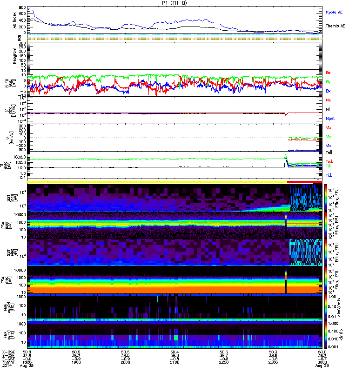The height and width of the screenshot is (372, 349).
Task: Click the AE Index axis title
Action: 15,20
